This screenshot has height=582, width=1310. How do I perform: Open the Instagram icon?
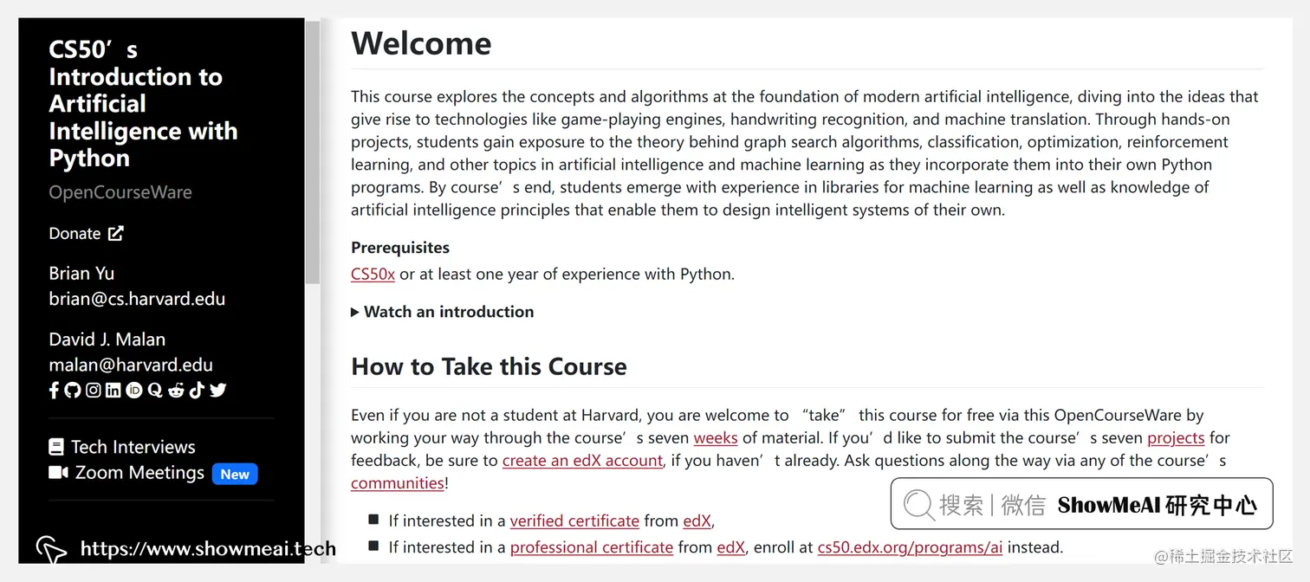[x=93, y=390]
